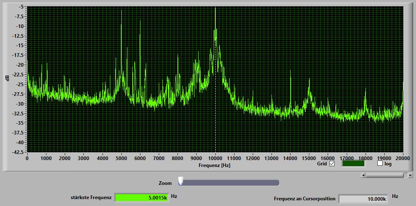Uncheck the Grid checkbox
Screen dimensions: 416x206
[x=332, y=164]
